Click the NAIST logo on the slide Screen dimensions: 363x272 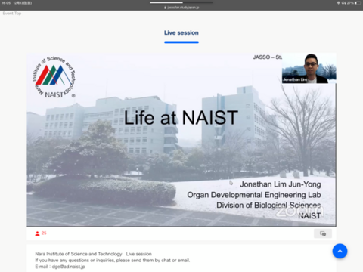[54, 77]
